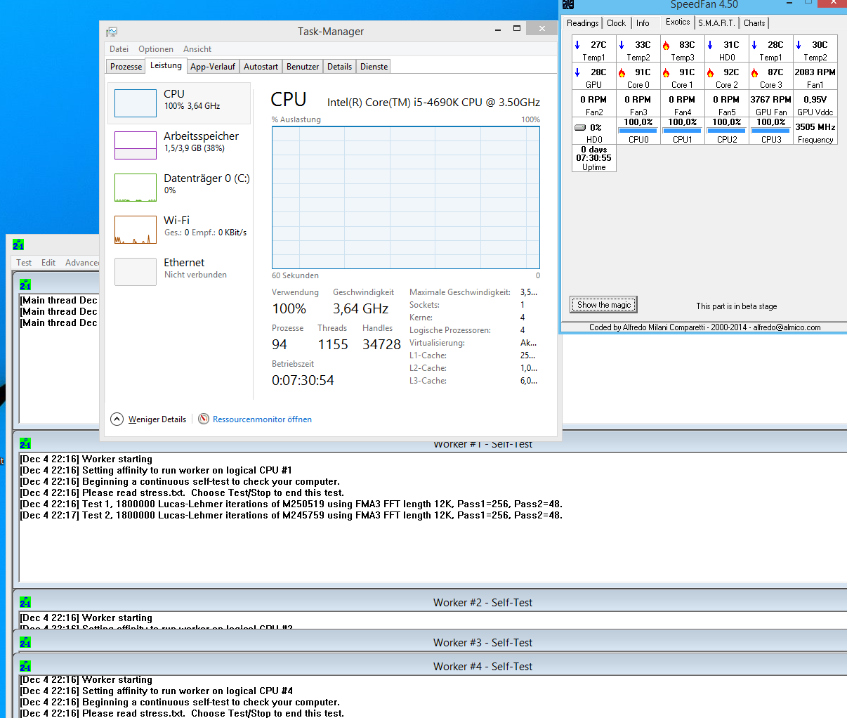Click Main thread window icon in Prime95
The height and width of the screenshot is (718, 847).
click(x=25, y=285)
